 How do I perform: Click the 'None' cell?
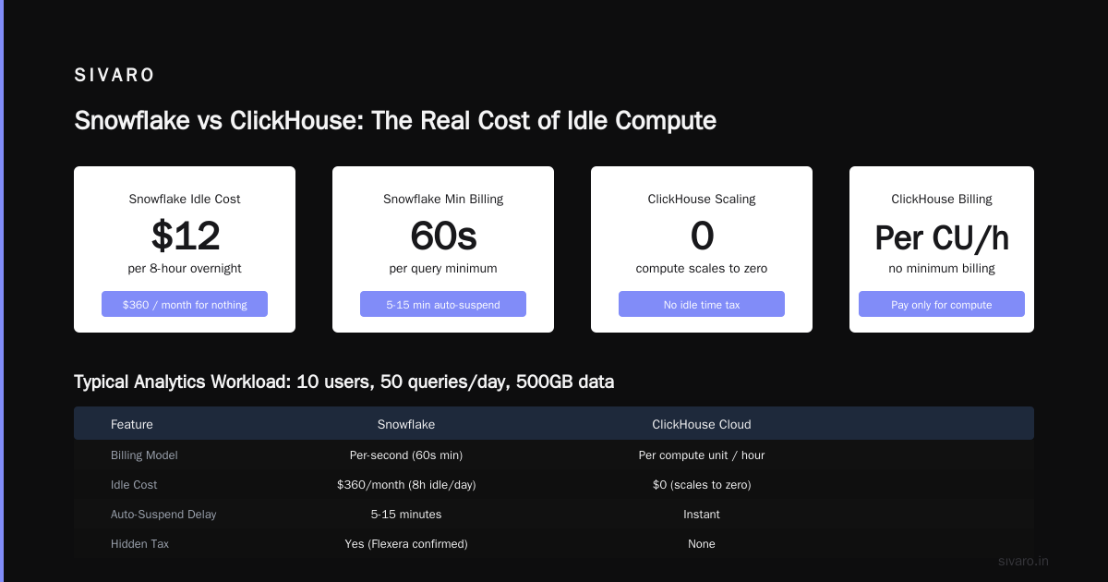coord(702,544)
